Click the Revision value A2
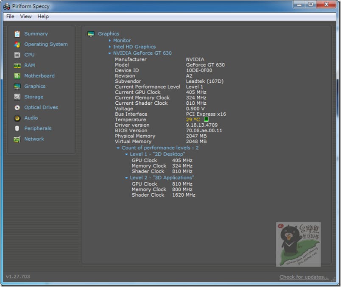341x287 pixels. pyautogui.click(x=189, y=76)
